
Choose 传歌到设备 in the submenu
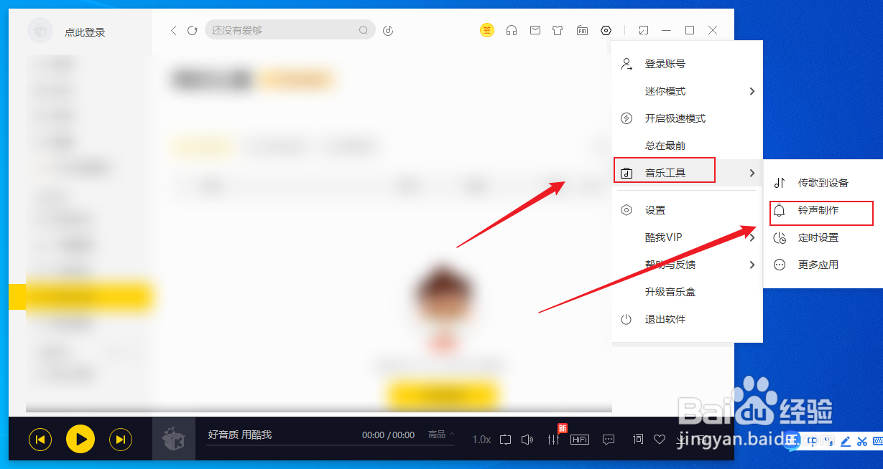[823, 183]
